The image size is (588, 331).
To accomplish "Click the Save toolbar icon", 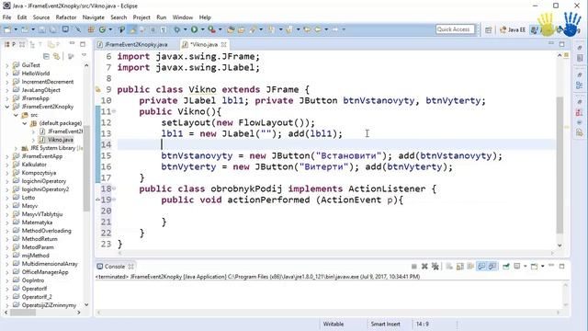I will tap(42, 29).
